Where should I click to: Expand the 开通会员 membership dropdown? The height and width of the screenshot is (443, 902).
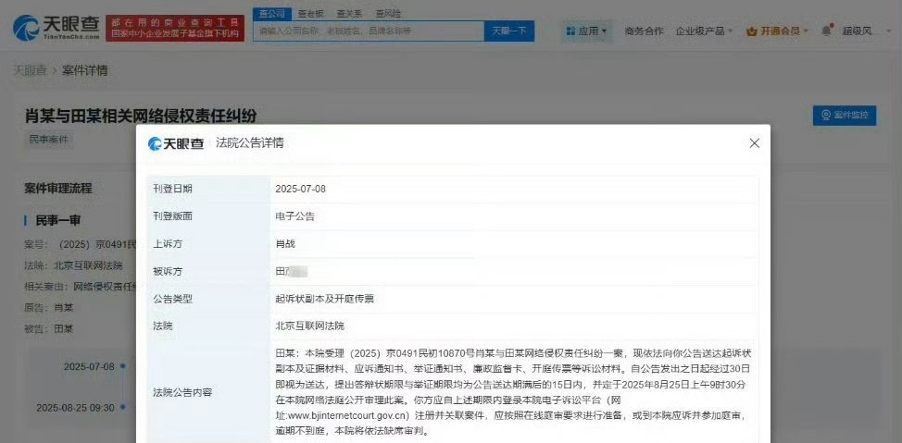tap(777, 31)
